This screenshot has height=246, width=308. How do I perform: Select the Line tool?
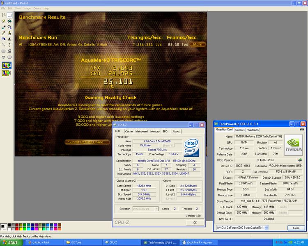click(x=4, y=45)
